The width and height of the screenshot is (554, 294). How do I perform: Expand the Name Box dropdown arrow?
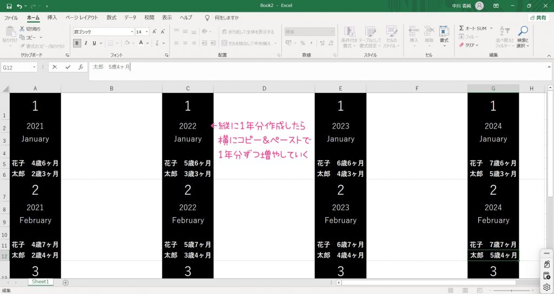(35, 68)
